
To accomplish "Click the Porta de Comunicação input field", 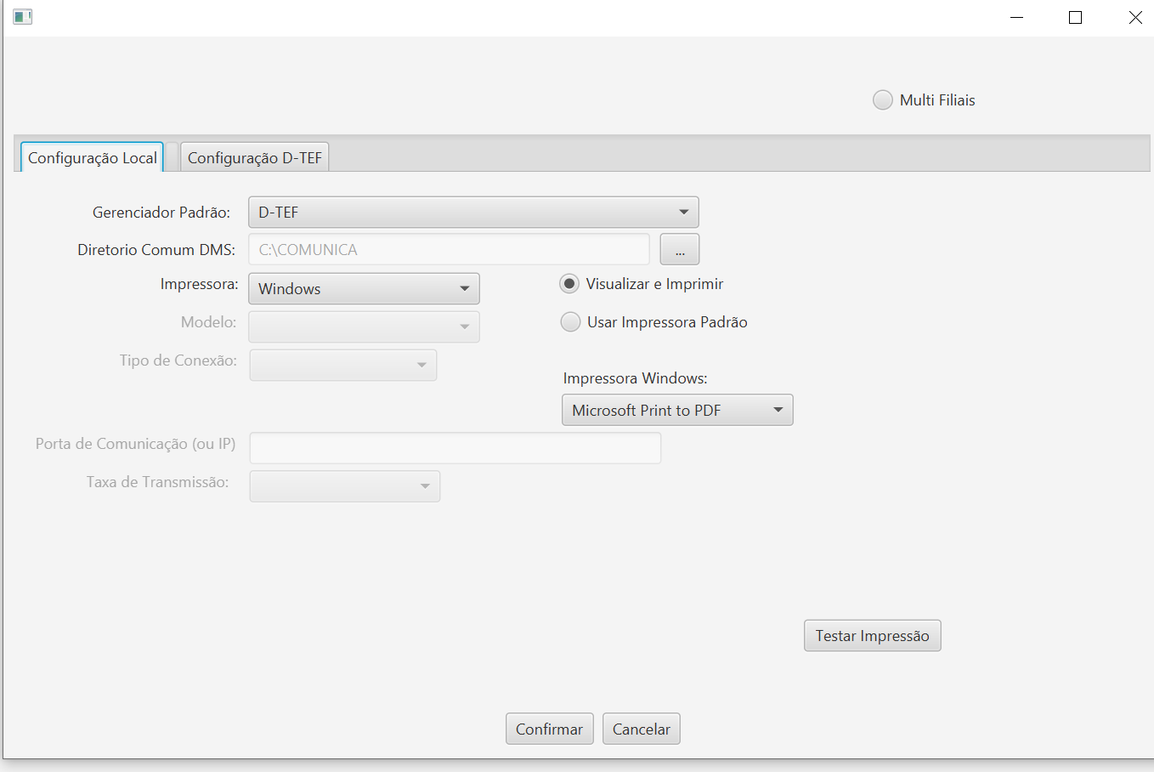I will [x=455, y=448].
